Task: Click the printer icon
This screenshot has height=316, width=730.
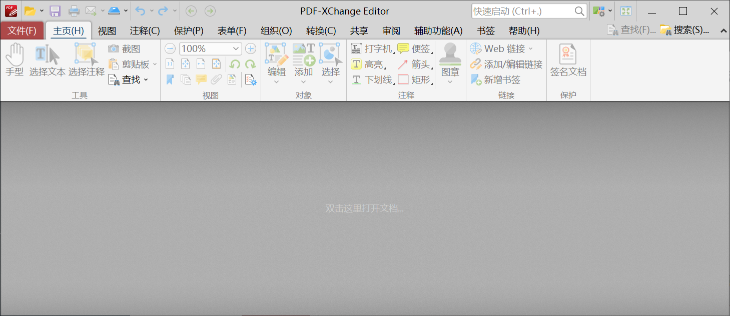Action: (74, 10)
